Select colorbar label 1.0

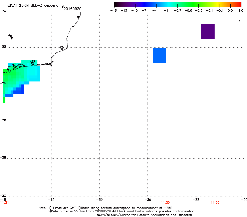241,11
